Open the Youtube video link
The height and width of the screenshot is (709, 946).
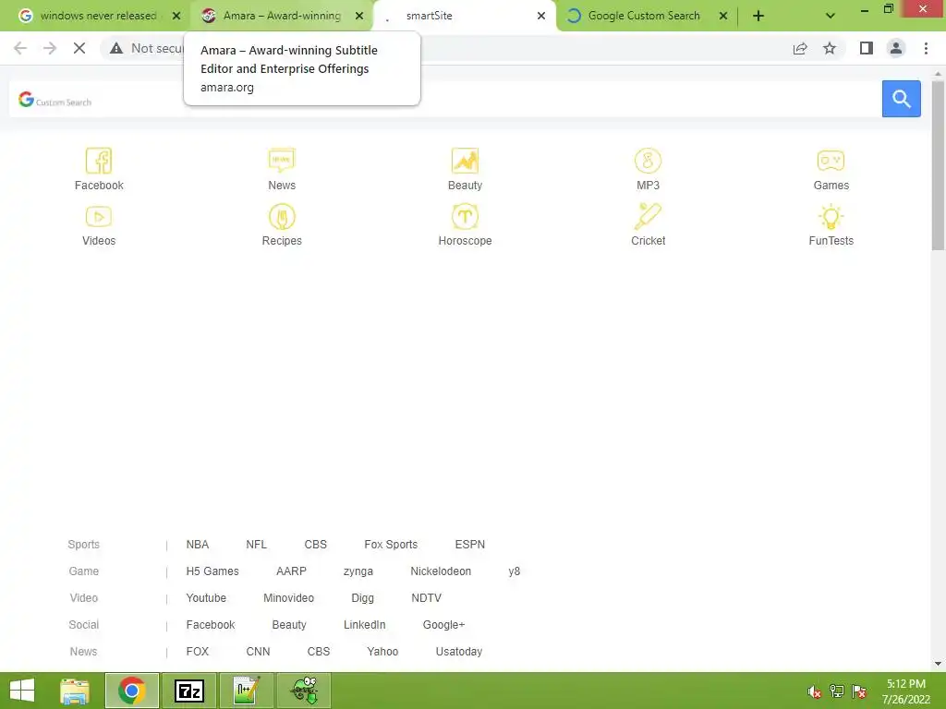pos(206,598)
